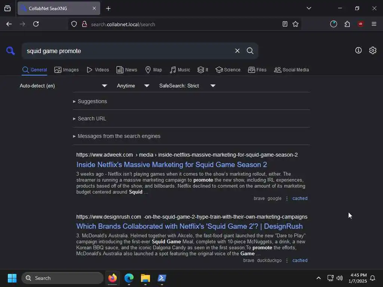Expand the Suggestions section

(90, 101)
